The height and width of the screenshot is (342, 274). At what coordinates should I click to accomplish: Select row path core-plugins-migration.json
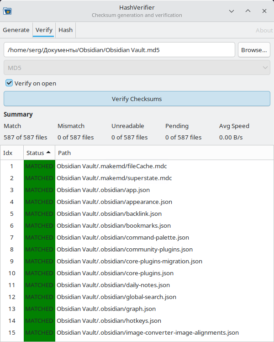click(x=129, y=261)
